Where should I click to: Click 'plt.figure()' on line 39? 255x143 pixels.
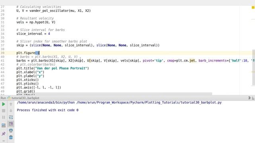click(27, 53)
